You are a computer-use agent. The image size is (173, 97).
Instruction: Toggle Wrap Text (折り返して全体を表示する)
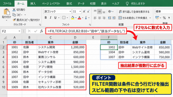tap(134, 12)
